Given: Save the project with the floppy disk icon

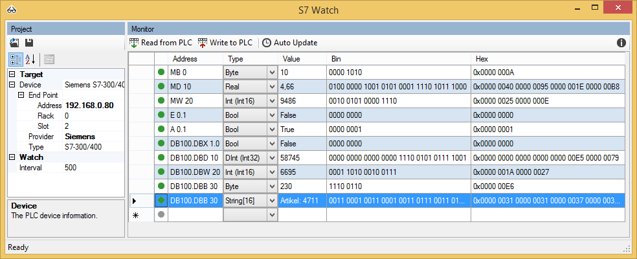Looking at the screenshot, I should pos(29,43).
